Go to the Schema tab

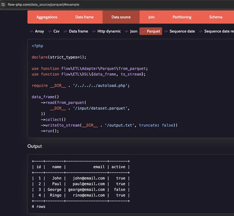pos(216,17)
